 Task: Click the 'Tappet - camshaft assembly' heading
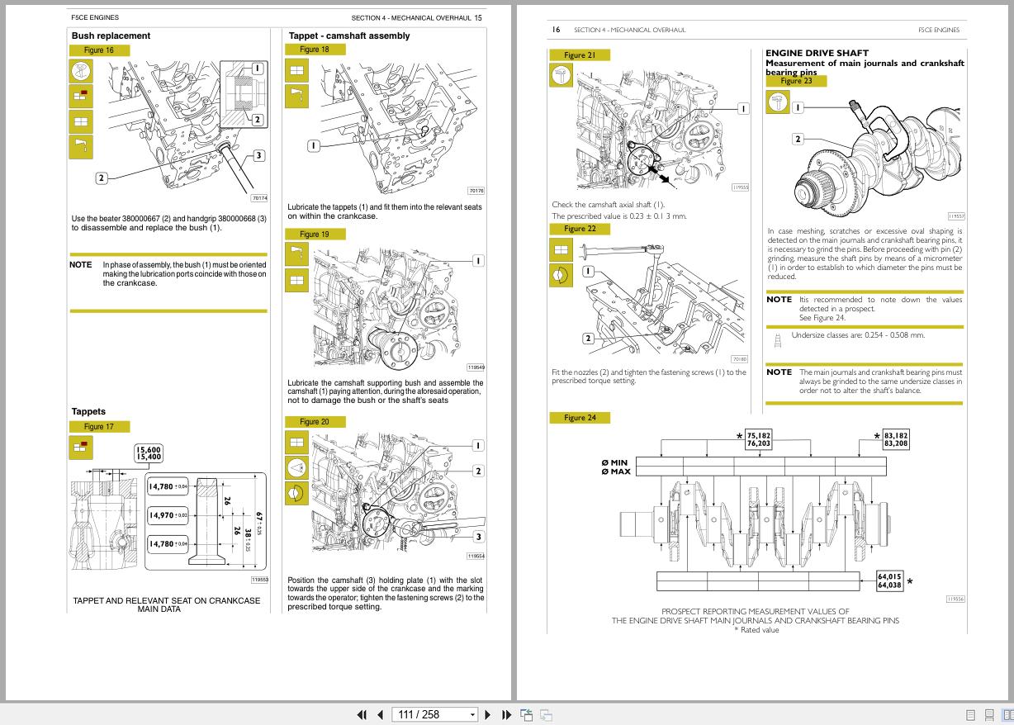point(349,36)
